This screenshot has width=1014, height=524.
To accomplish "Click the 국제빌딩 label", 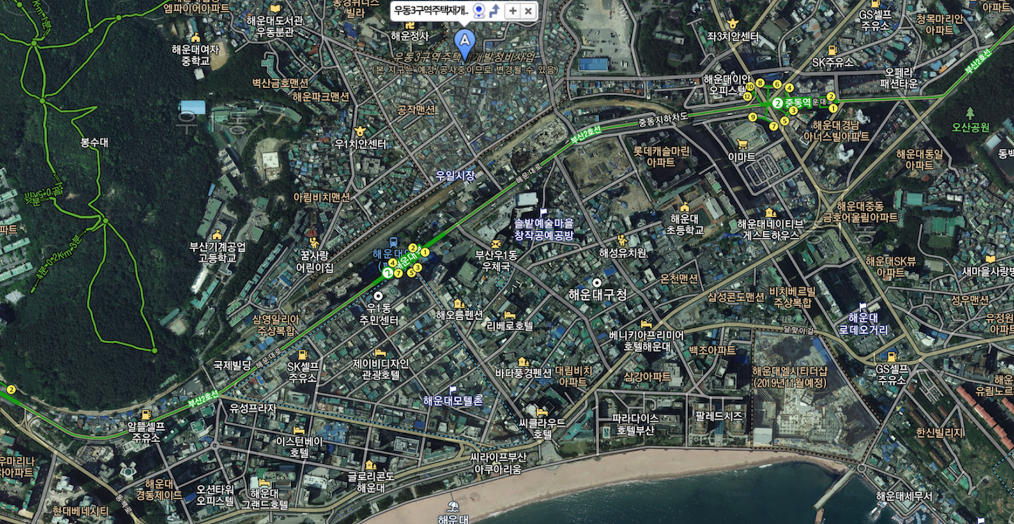I will click(232, 366).
